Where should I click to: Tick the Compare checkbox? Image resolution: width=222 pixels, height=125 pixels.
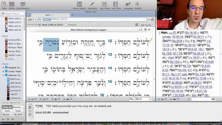pos(66,25)
